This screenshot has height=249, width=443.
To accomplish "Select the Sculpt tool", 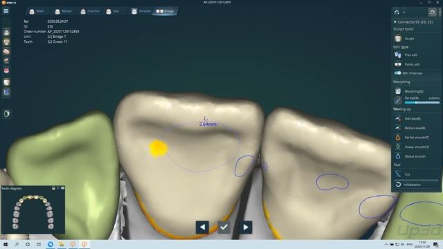I will (404, 39).
